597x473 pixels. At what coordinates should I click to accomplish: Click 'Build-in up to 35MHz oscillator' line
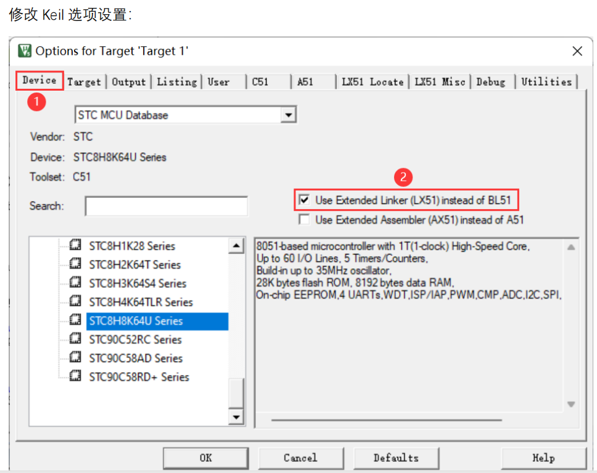point(324,270)
